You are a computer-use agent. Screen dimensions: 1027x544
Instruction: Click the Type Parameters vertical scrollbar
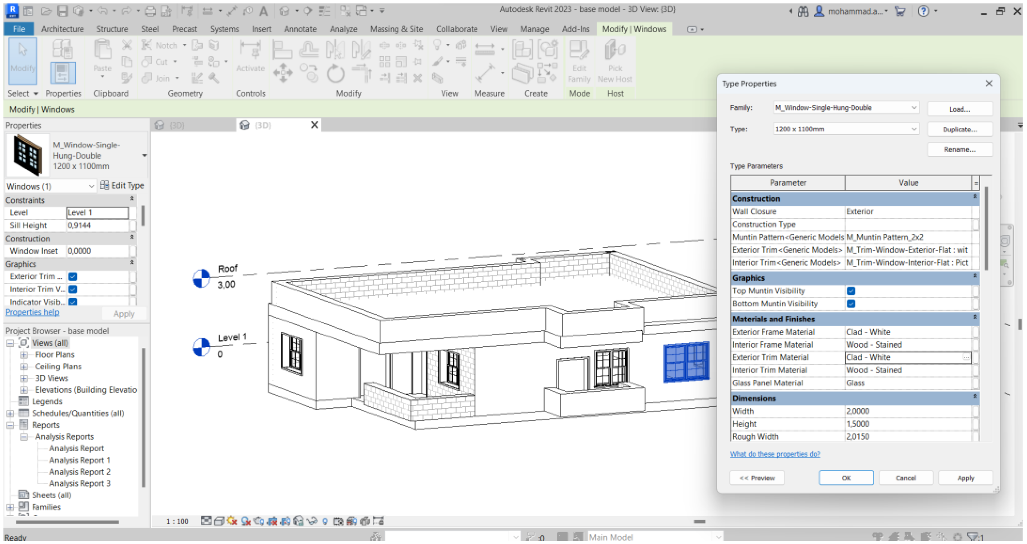pos(986,229)
